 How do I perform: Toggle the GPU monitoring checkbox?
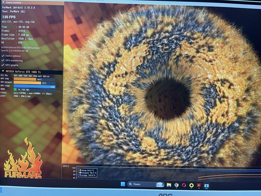[x=3, y=60]
